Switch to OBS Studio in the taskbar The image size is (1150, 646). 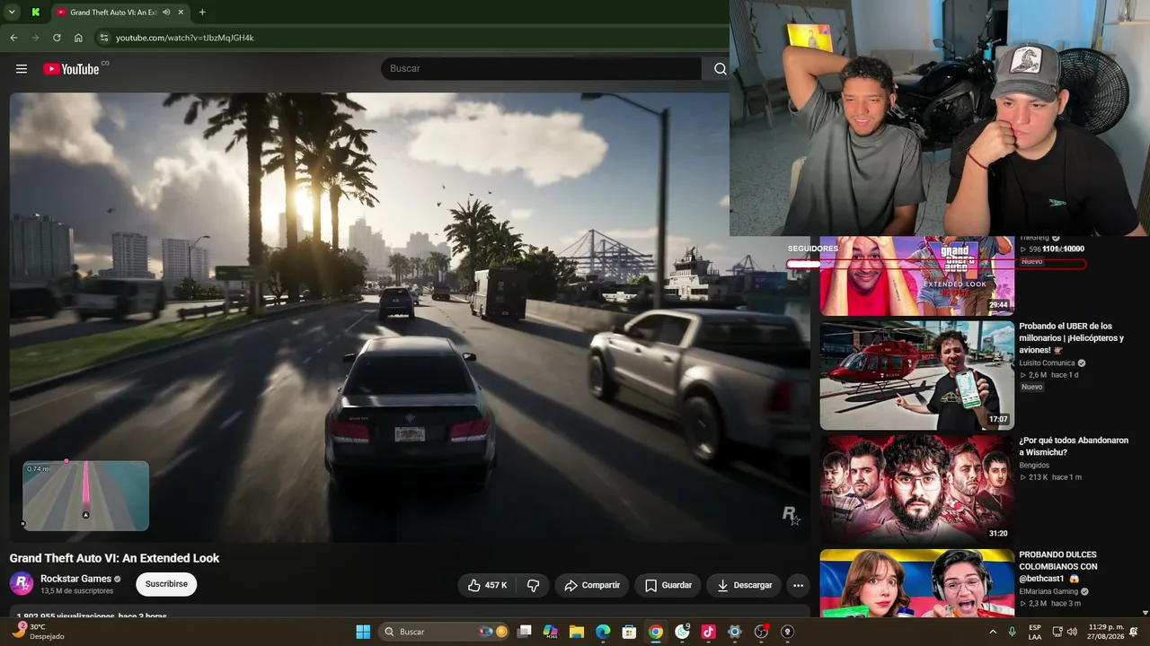[x=761, y=632]
